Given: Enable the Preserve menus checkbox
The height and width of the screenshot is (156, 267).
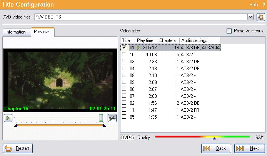Looking at the screenshot, I should coord(229,31).
